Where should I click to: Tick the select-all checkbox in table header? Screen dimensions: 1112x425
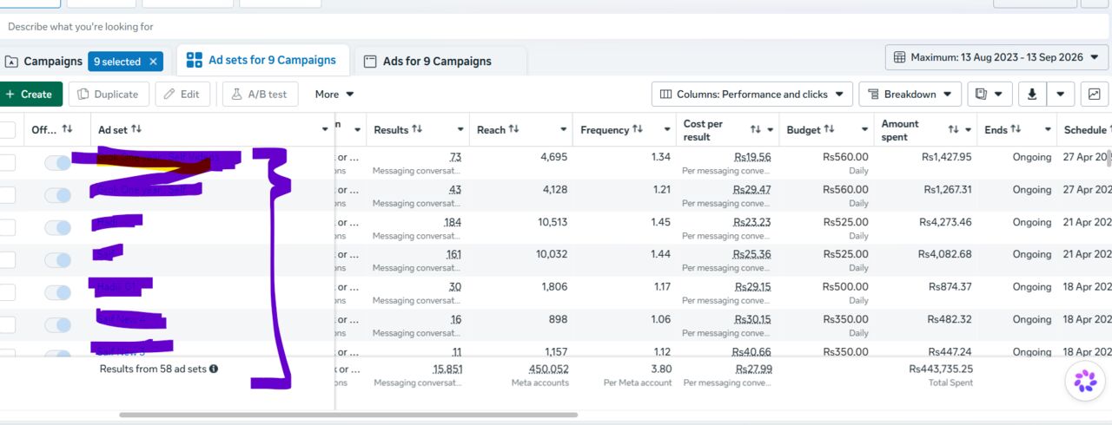click(7, 130)
